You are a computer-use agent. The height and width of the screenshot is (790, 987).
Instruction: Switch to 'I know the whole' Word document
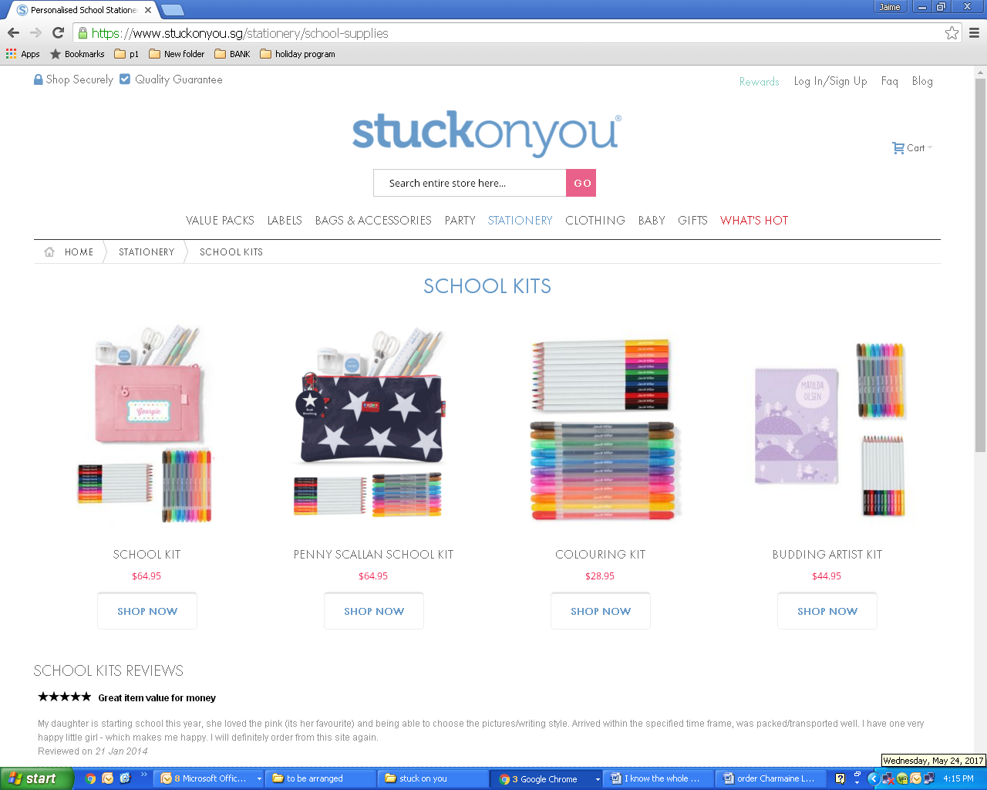[659, 778]
